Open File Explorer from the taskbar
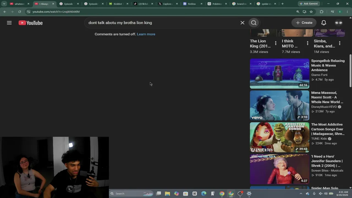Screen dimensions: 352x198 tap(167, 194)
